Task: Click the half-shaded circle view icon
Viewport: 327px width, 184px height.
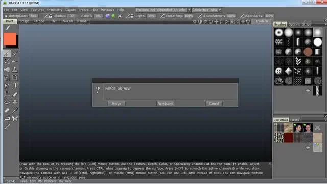Action: click(200, 21)
